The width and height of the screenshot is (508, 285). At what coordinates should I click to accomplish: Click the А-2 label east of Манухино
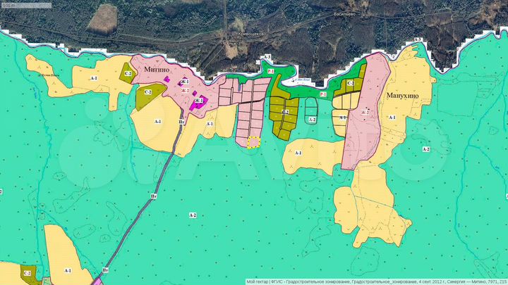[425, 150]
